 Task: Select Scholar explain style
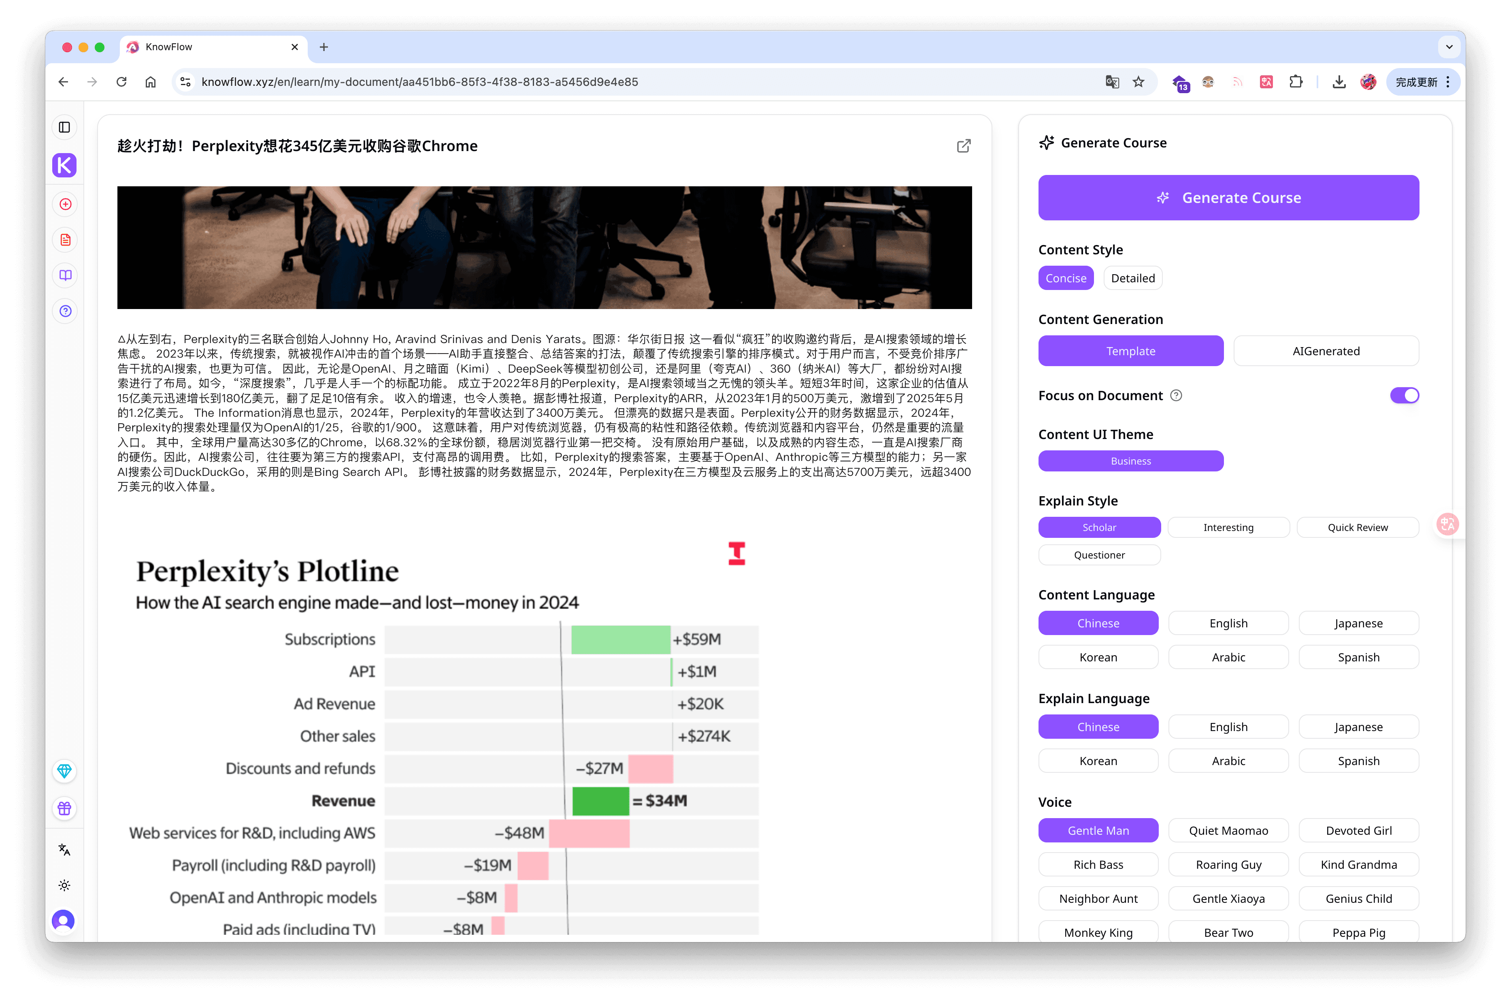1099,527
